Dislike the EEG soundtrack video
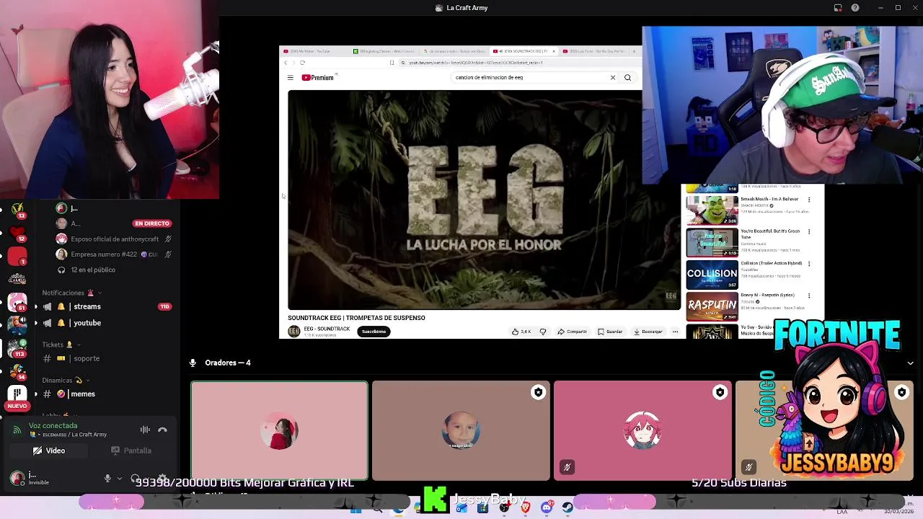The image size is (923, 519). pyautogui.click(x=543, y=332)
